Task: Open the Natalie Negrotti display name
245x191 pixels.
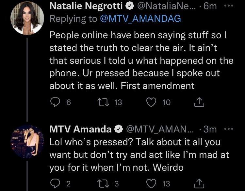Action: [x=86, y=6]
